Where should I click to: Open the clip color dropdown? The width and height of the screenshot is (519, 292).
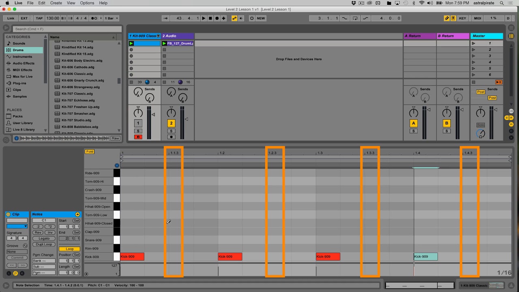(x=17, y=226)
